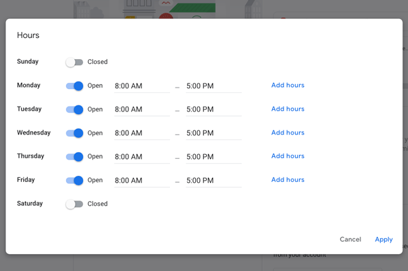This screenshot has width=408, height=271.
Task: Select Wednesday's 8:00 AM opening time field
Action: click(142, 133)
